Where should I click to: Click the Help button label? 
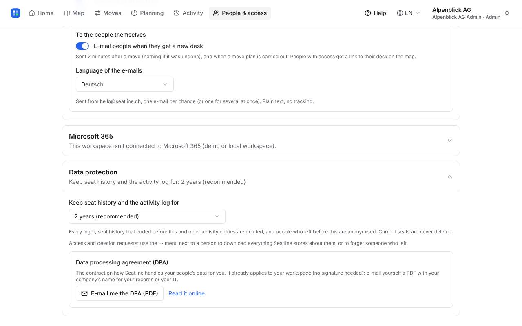[x=380, y=13]
